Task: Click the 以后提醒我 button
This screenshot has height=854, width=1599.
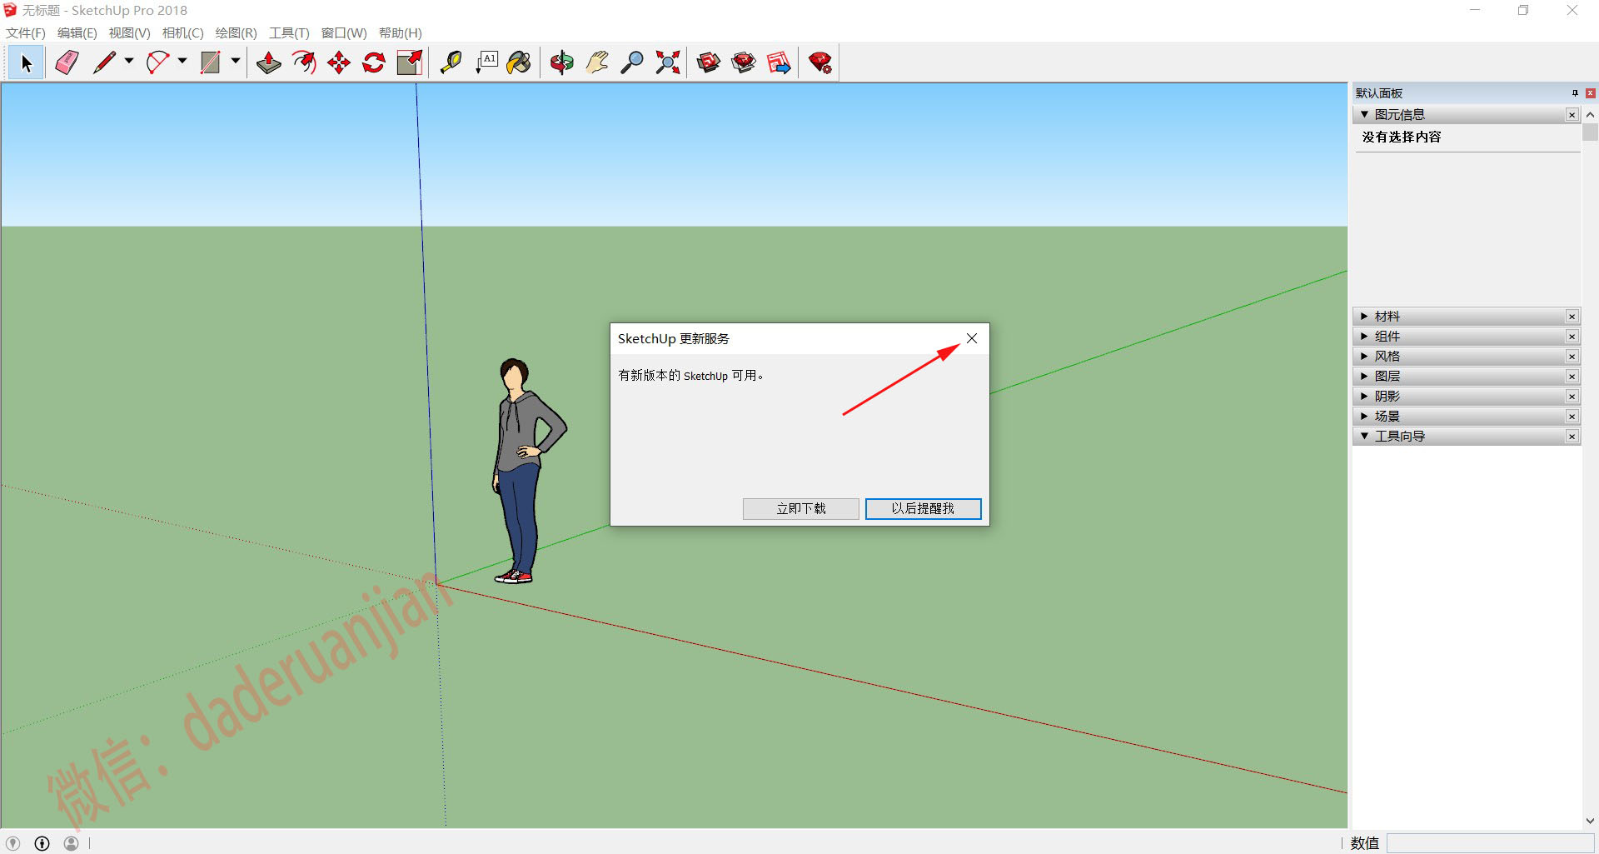Action: click(923, 509)
